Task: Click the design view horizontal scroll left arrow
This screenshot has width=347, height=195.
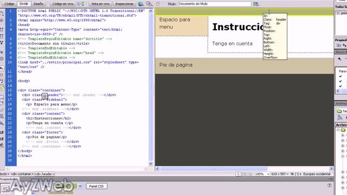Action: click(157, 168)
